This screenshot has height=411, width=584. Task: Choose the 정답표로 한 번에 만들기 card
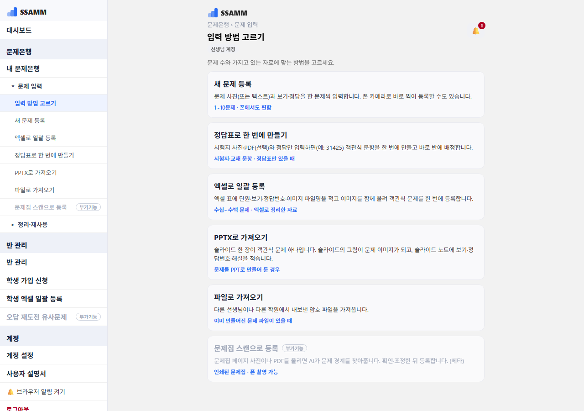pyautogui.click(x=345, y=146)
